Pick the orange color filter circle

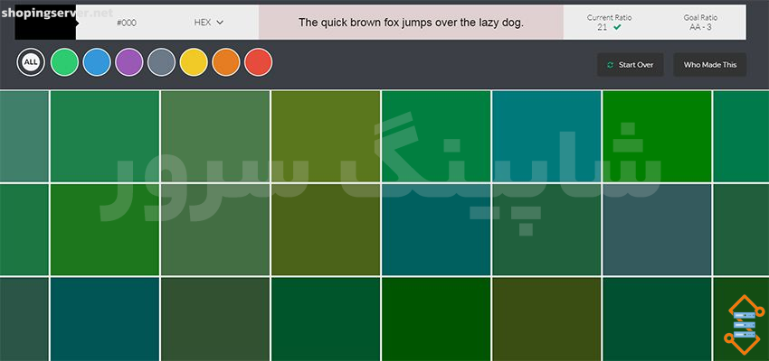pos(226,62)
